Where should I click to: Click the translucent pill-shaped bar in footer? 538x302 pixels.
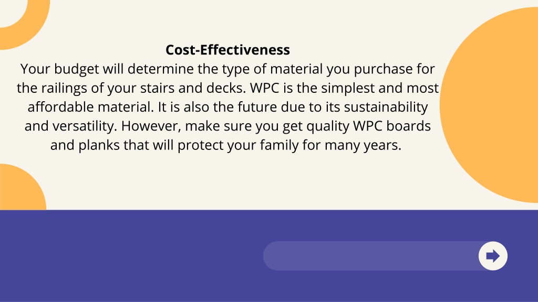(377, 256)
